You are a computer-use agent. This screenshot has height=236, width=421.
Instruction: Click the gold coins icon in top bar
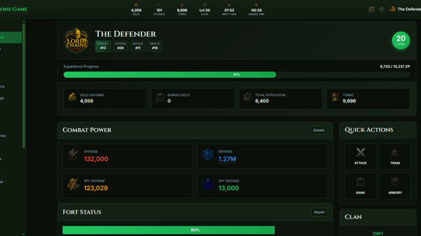coord(136,5)
